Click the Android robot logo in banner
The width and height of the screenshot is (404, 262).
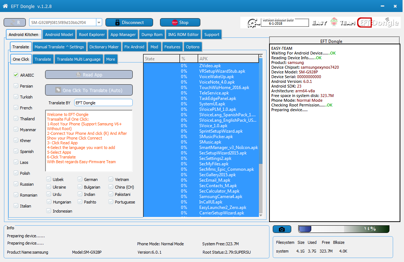pos(334,22)
